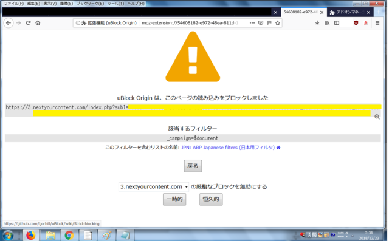The image size is (389, 241).
Task: Open the 履歴(S) menu
Action: [x=66, y=4]
